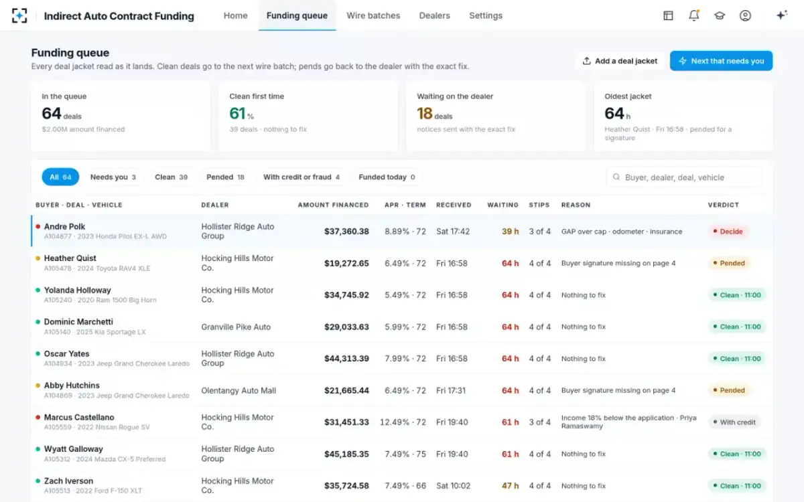
Task: Click Heather Quist's Pended badge
Action: [729, 263]
